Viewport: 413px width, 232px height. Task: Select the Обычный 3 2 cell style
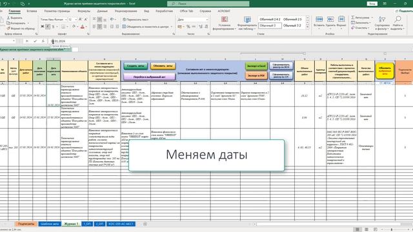coord(292,26)
